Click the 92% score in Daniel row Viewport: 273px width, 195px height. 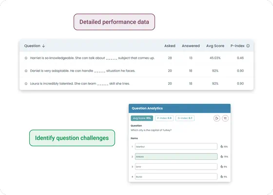pyautogui.click(x=215, y=71)
